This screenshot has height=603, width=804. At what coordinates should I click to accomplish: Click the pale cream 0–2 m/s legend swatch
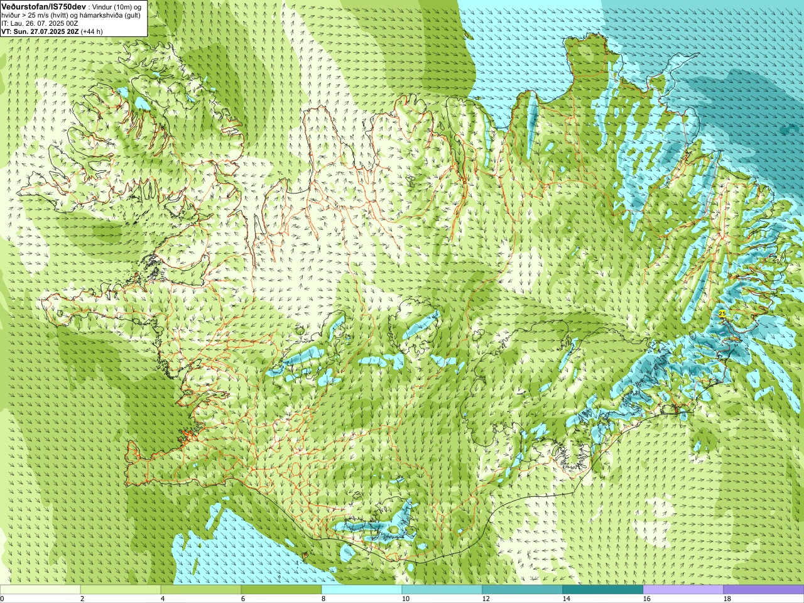pyautogui.click(x=40, y=590)
